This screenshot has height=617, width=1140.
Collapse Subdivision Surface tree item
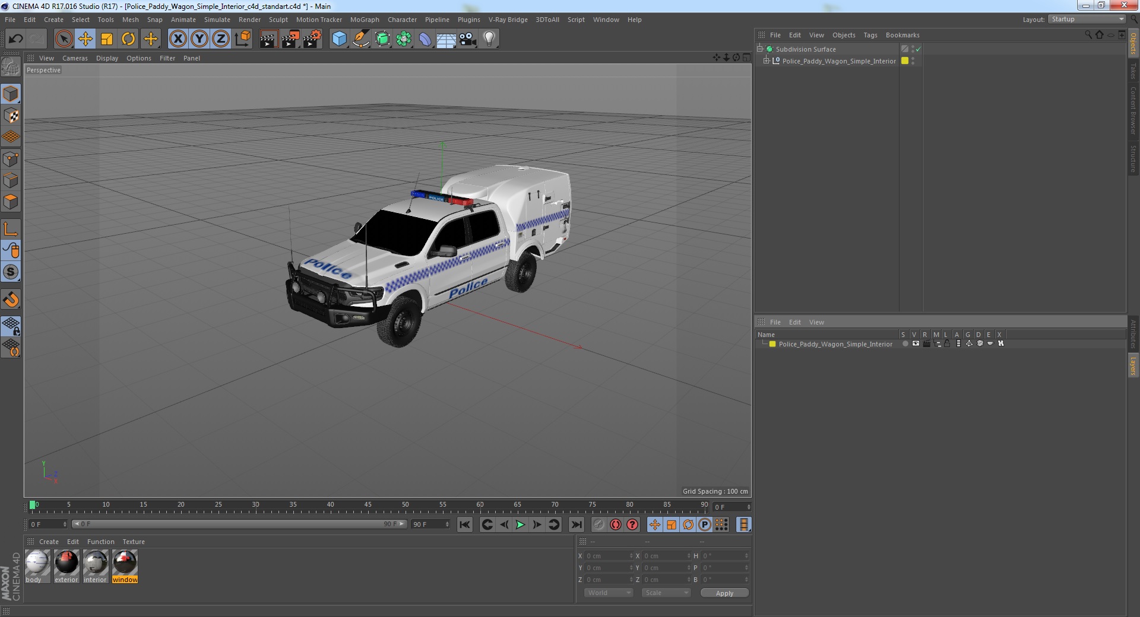coord(759,49)
